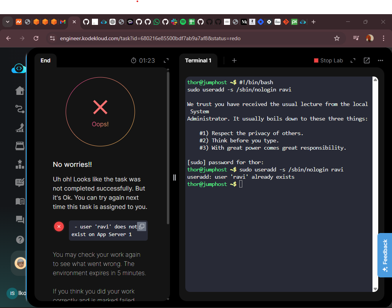Screen dimensions: 392x308
Task: Open the terminal three-dots more menu
Action: (380, 60)
